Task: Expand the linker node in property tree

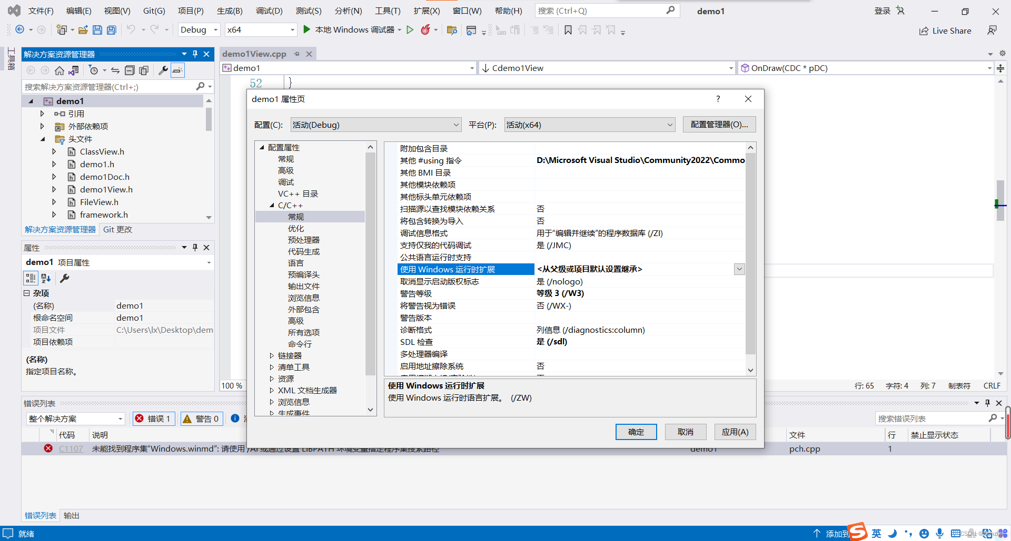Action: (x=272, y=356)
